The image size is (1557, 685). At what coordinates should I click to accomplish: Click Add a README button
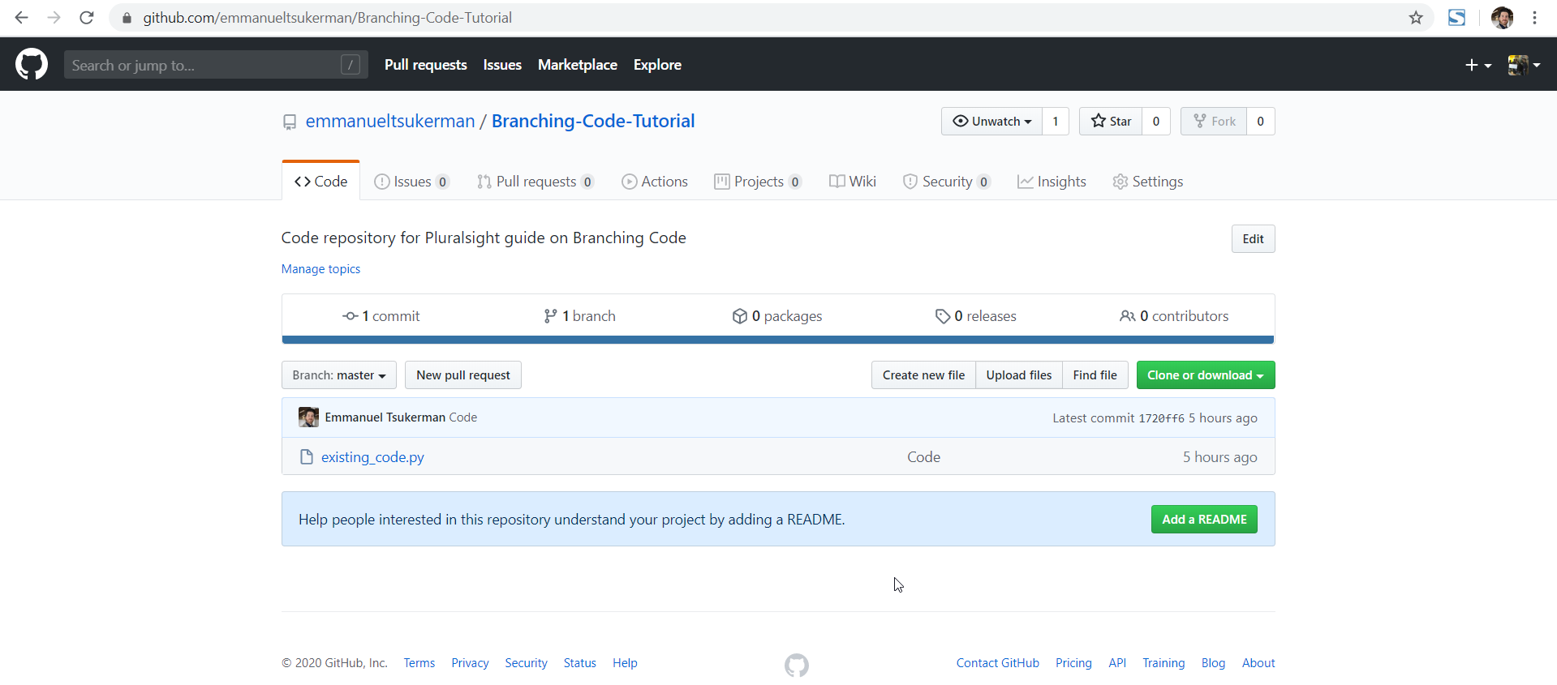[x=1204, y=520]
